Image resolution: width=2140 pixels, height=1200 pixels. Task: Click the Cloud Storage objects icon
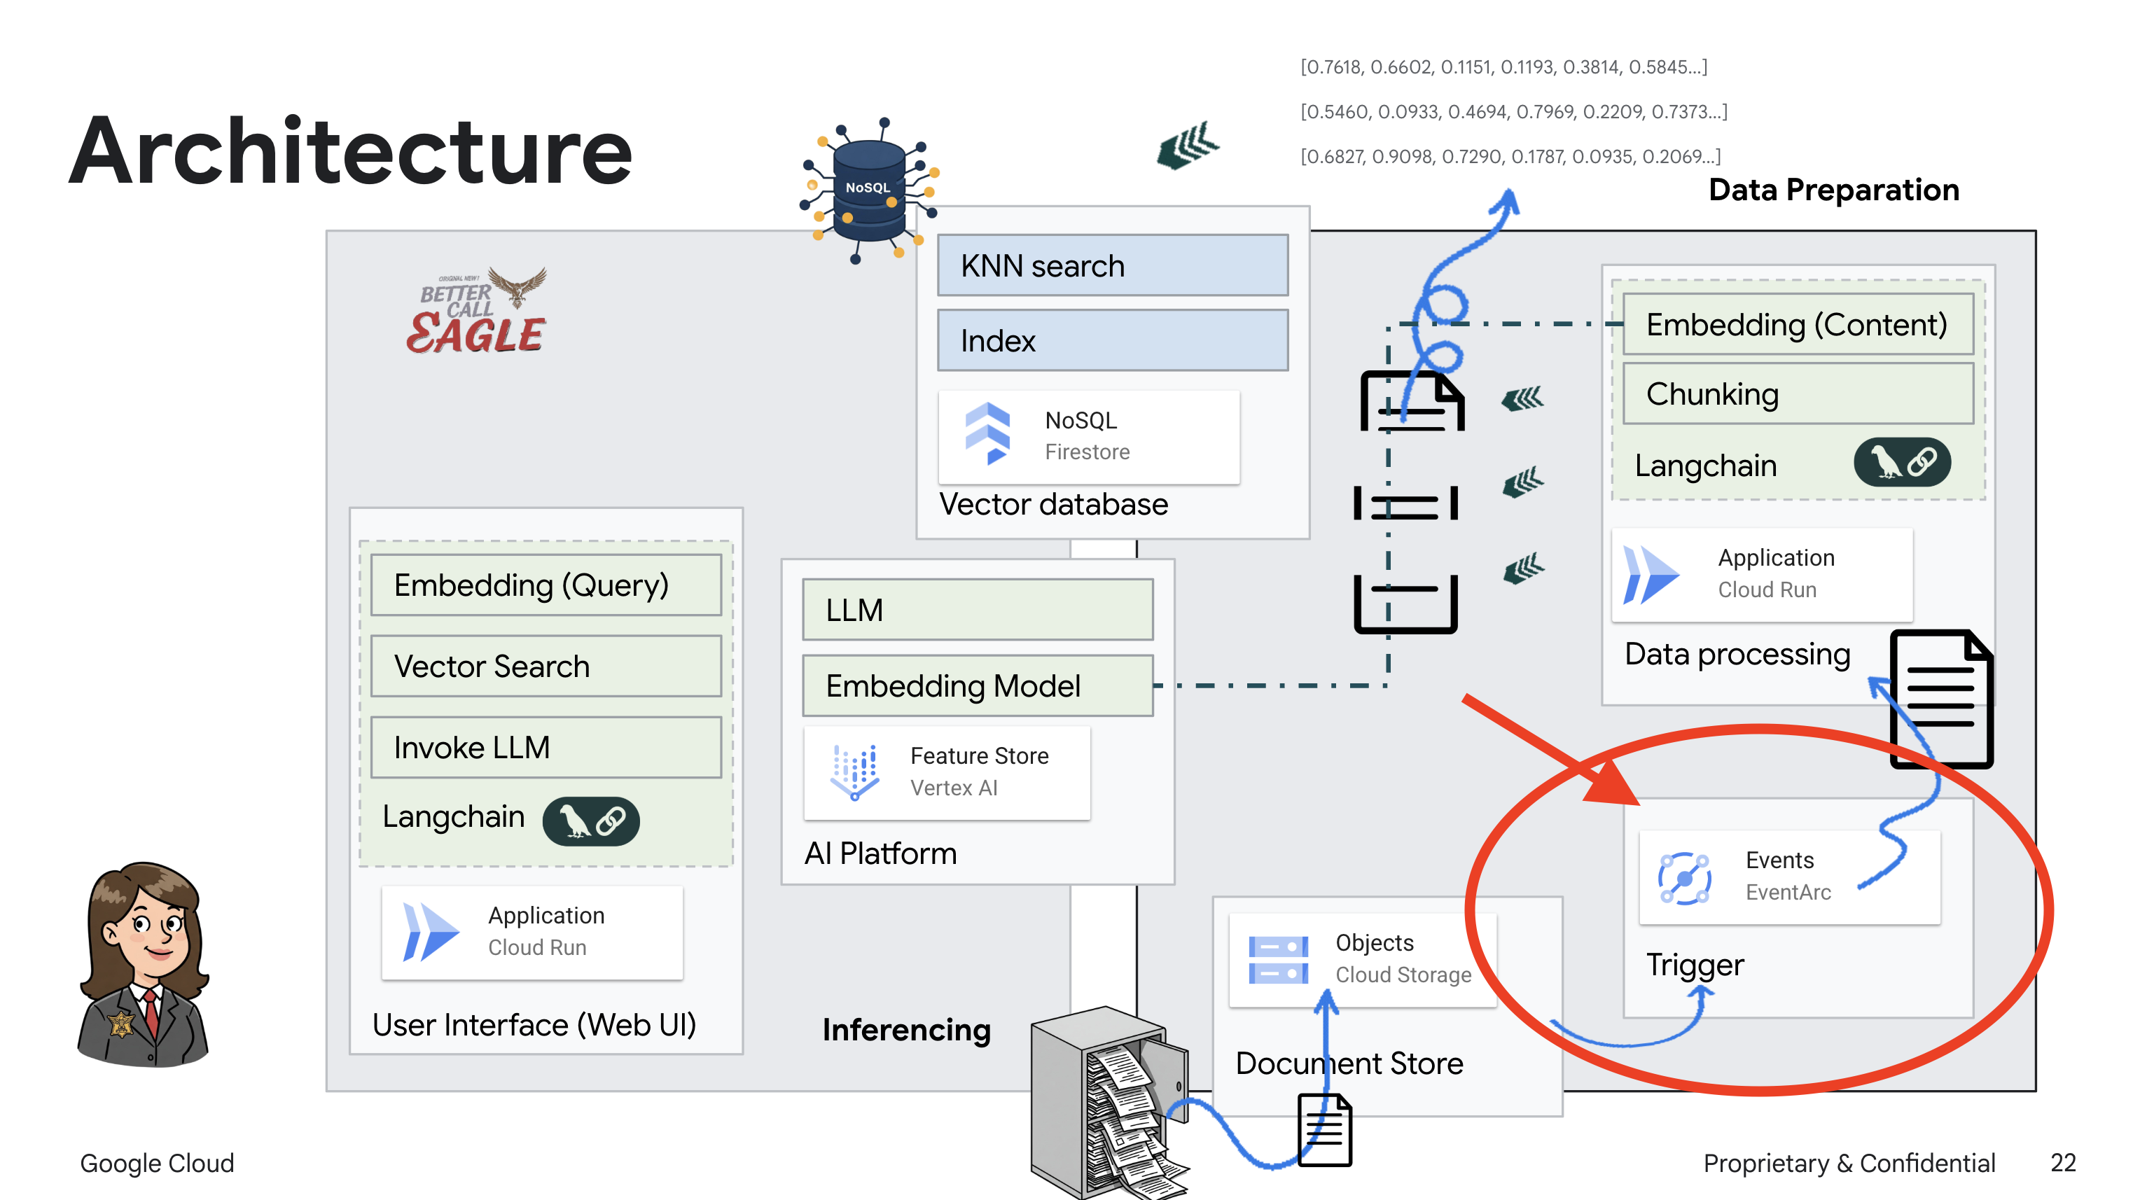(x=1278, y=959)
